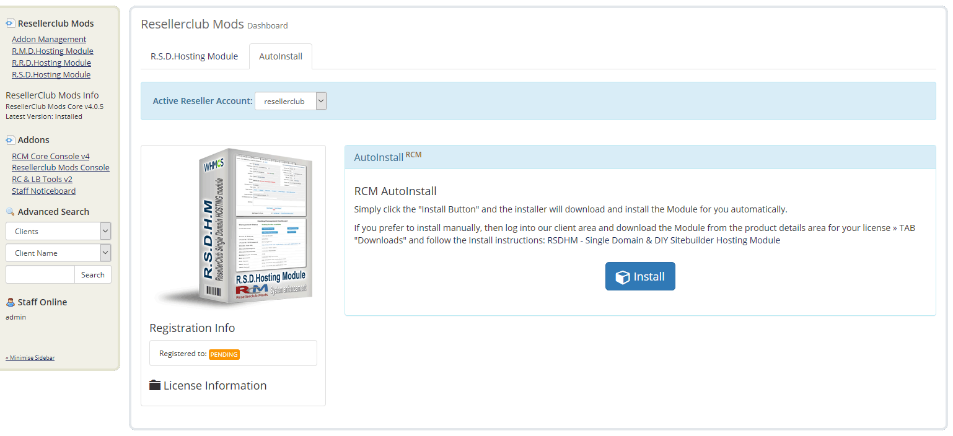Switch to the R.S.D.Hosting Module tab
Image resolution: width=953 pixels, height=436 pixels.
point(194,56)
